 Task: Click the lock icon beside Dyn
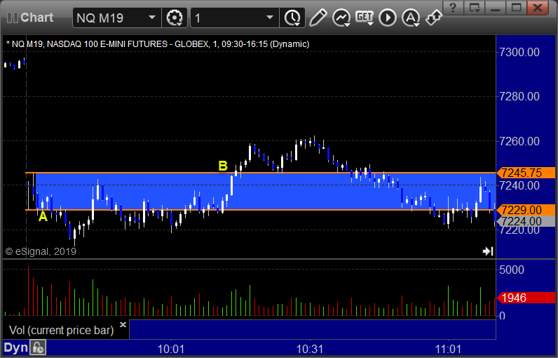38,347
